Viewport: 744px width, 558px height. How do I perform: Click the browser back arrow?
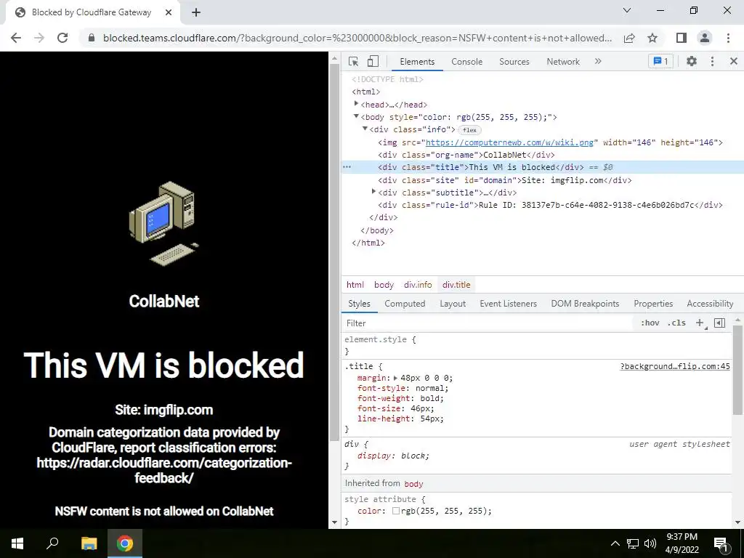point(16,38)
